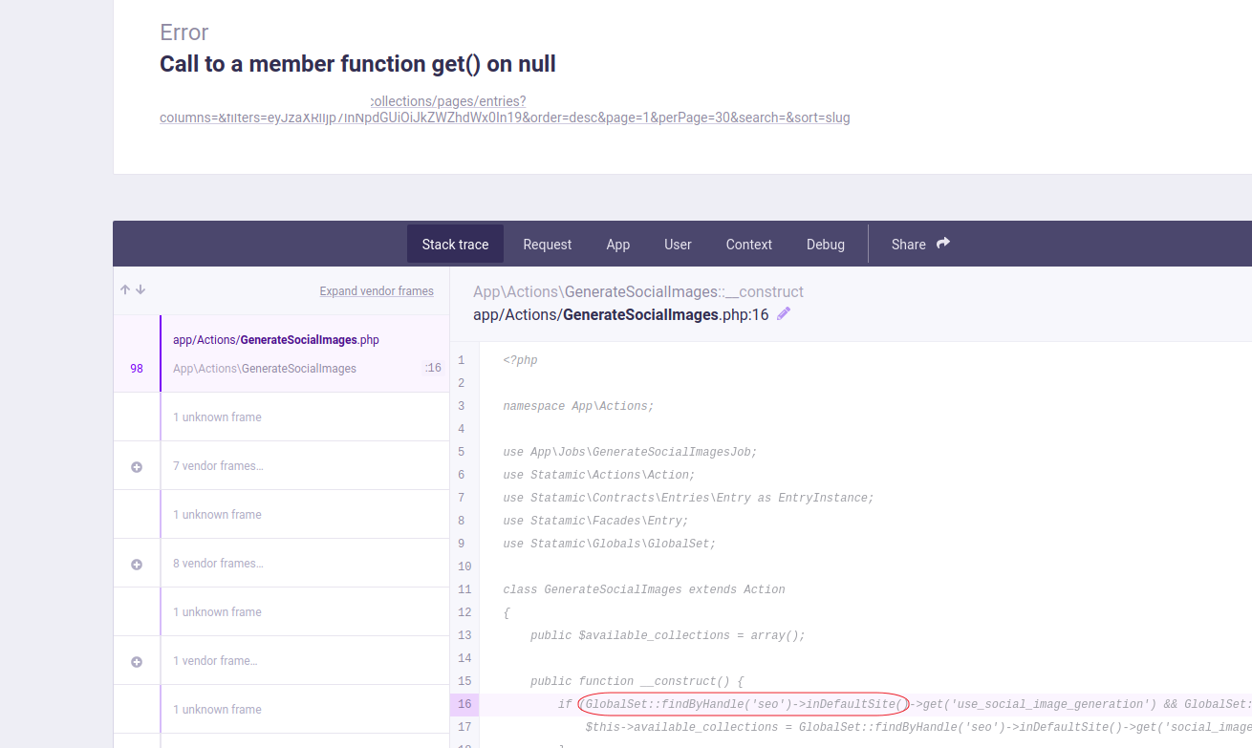Image resolution: width=1252 pixels, height=748 pixels.
Task: Click highlighted line number 16 in code
Action: click(464, 704)
